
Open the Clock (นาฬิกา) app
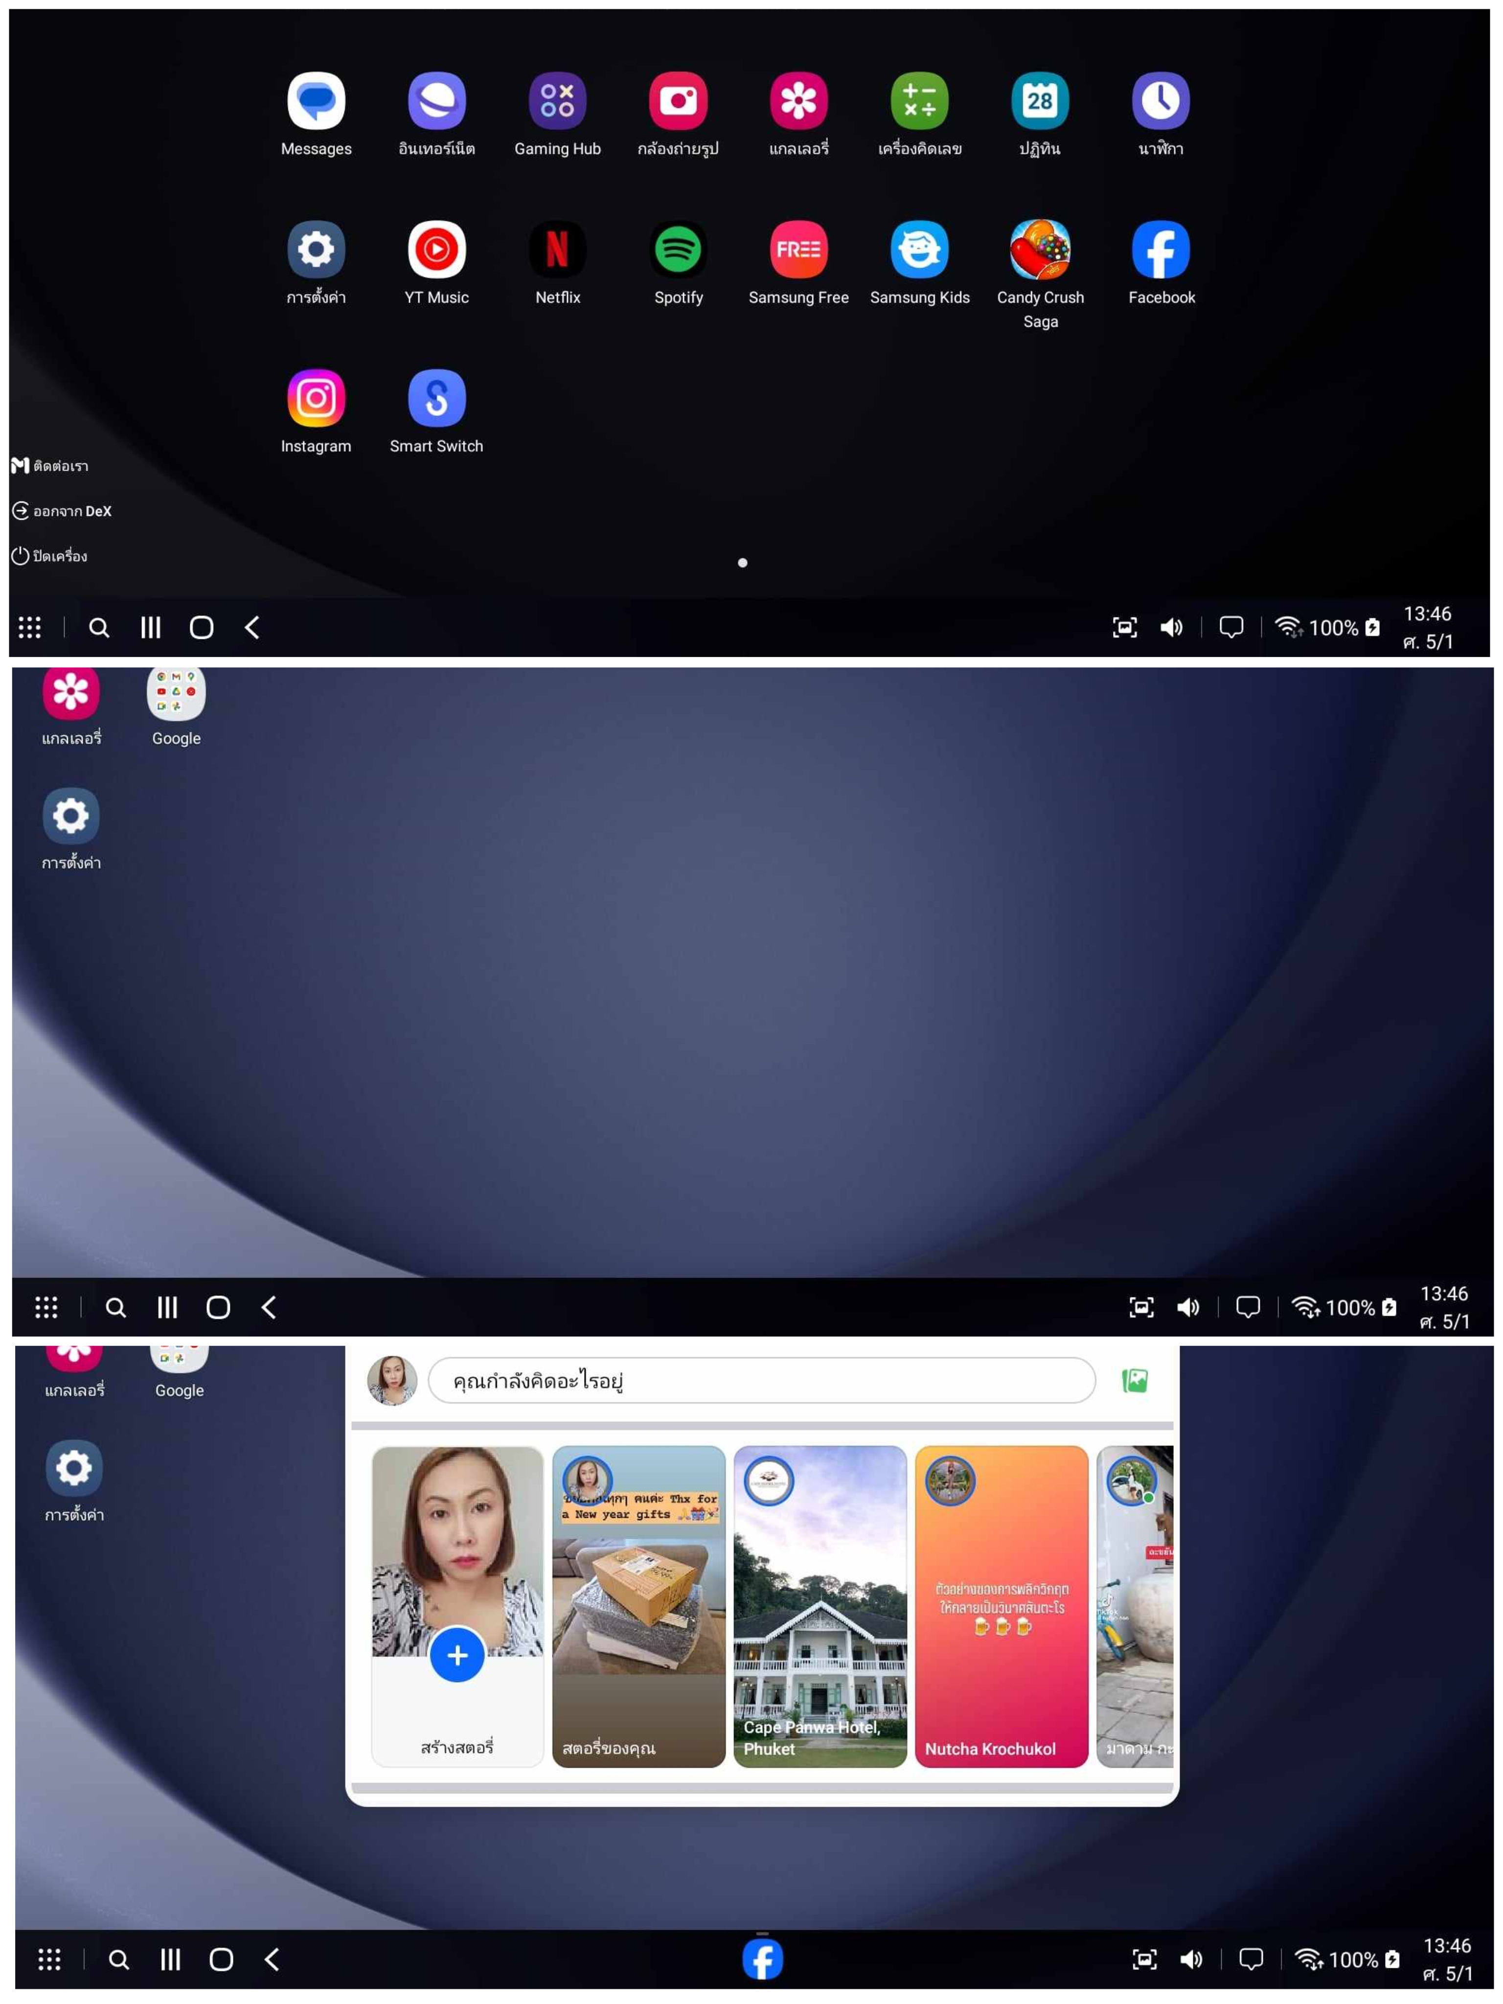pos(1161,101)
